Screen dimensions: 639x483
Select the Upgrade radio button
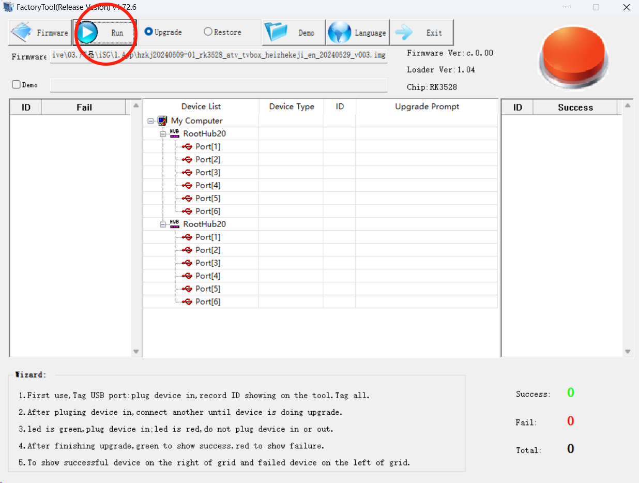(x=149, y=32)
